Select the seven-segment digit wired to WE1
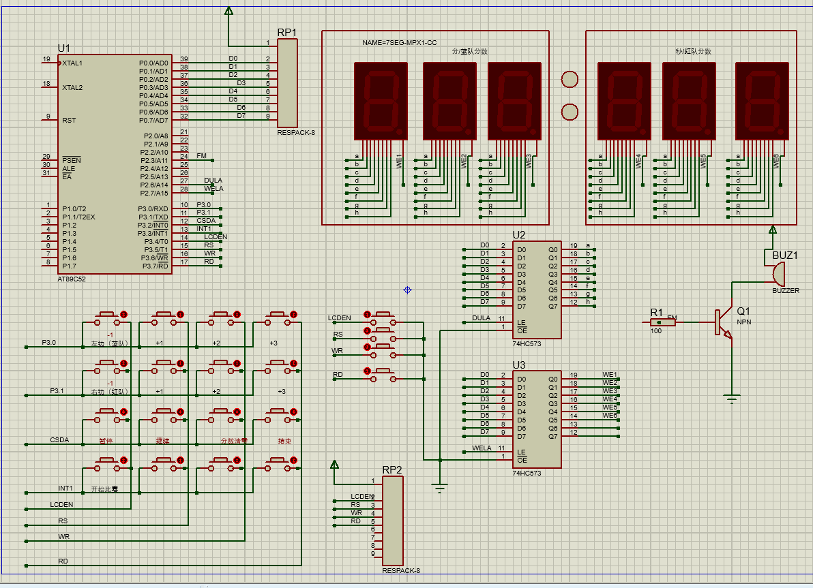This screenshot has width=813, height=588. click(381, 101)
